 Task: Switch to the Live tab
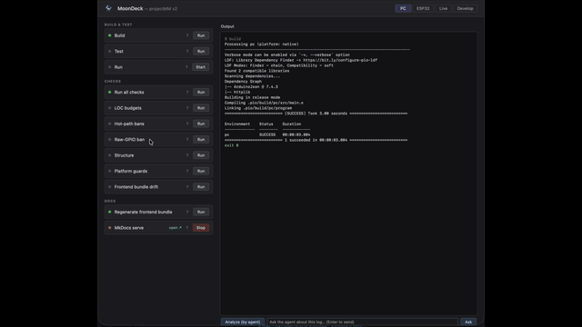(x=443, y=8)
